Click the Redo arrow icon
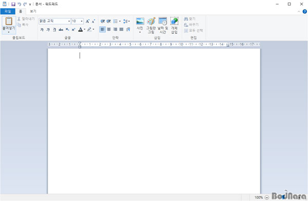 [25, 4]
